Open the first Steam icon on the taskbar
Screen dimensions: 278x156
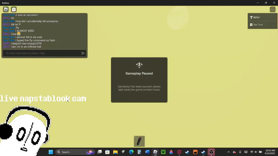coord(187,152)
